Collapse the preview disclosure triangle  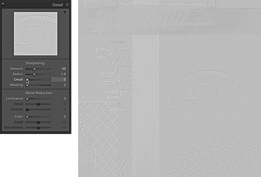(65, 12)
